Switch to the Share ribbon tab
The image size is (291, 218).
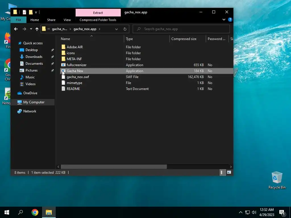point(51,20)
